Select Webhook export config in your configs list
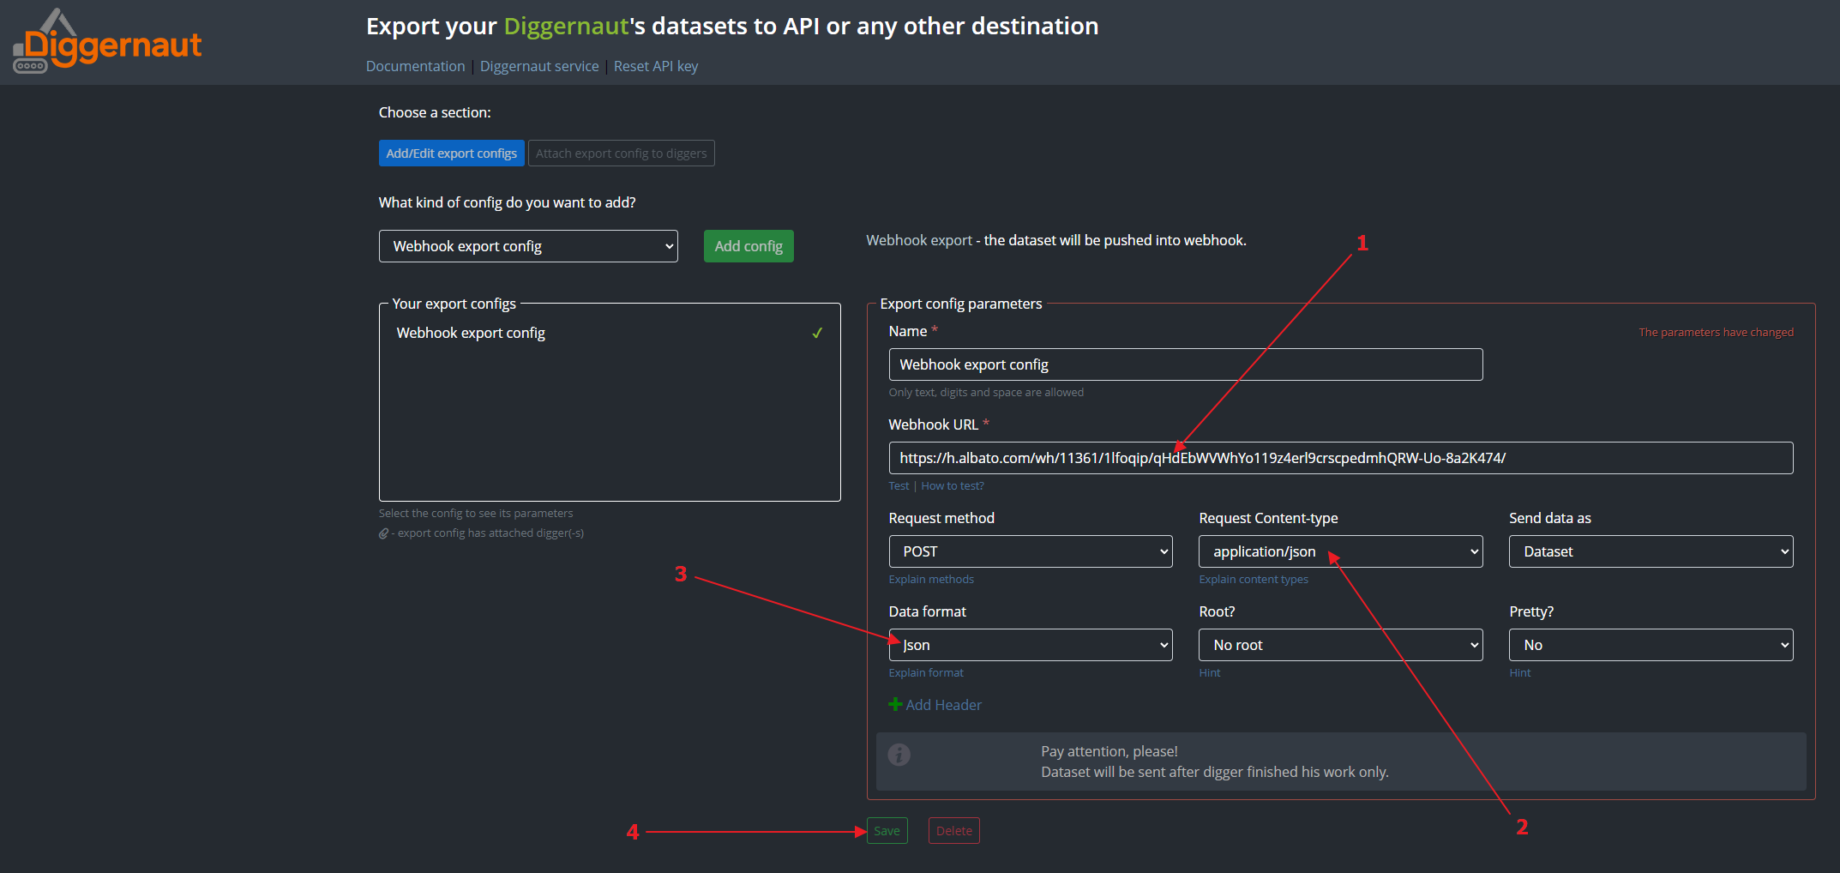1840x873 pixels. point(610,333)
